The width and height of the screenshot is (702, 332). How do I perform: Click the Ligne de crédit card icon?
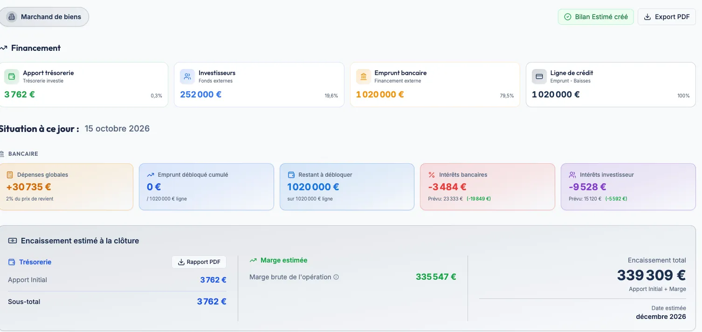539,76
